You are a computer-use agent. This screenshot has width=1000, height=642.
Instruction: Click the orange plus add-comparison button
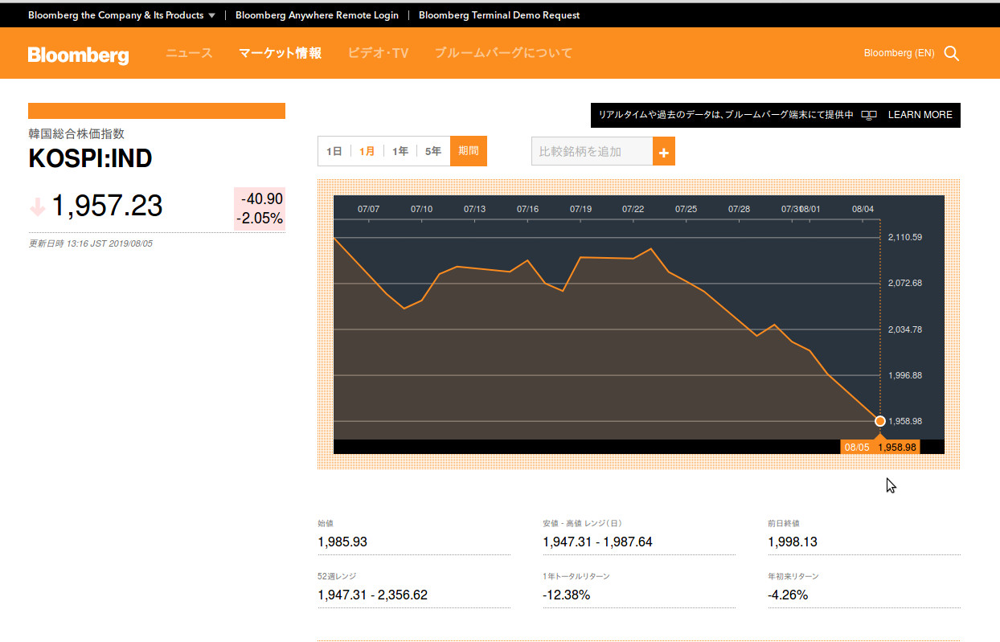tap(664, 152)
